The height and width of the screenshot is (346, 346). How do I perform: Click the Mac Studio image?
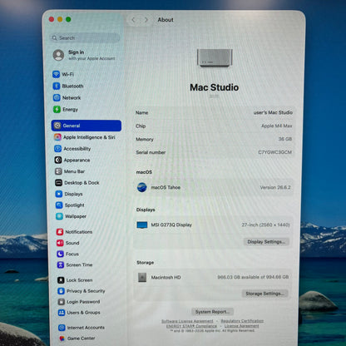215,57
